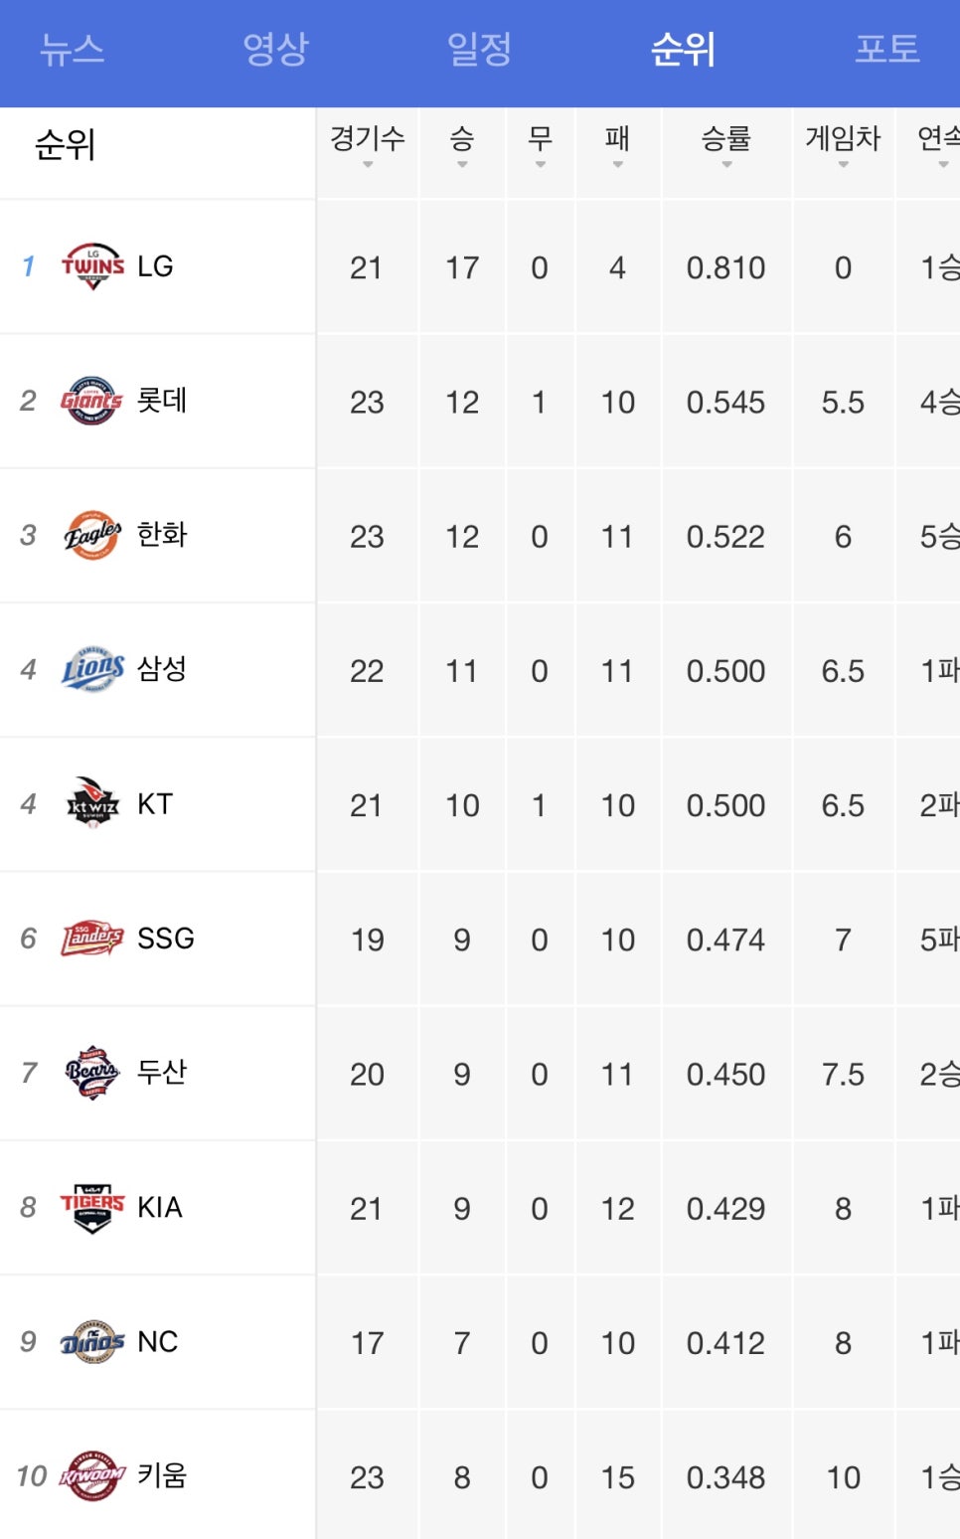
Task: Sort standings by 승 column
Action: point(462,145)
